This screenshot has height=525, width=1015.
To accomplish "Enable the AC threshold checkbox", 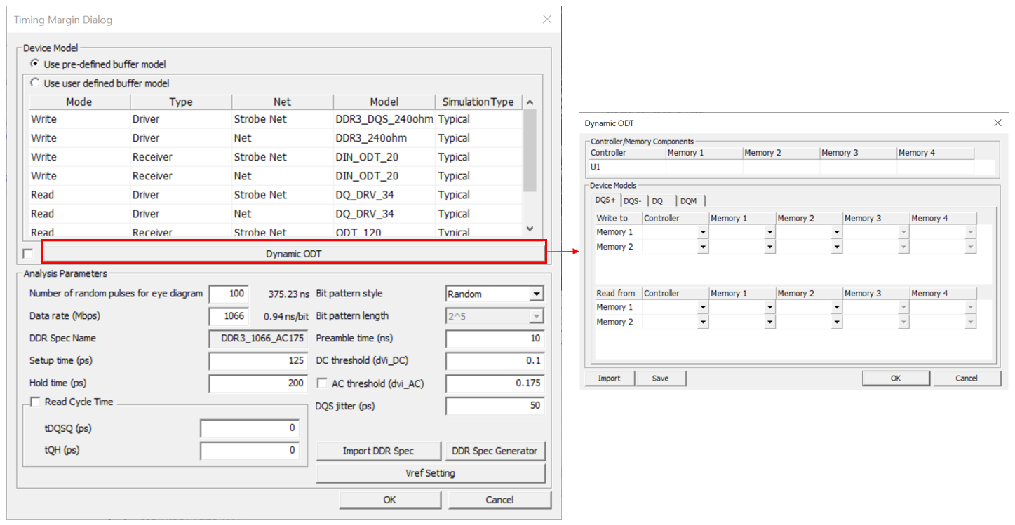I will 322,383.
